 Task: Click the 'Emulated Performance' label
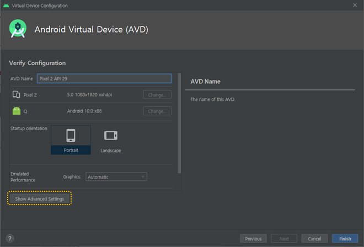(23, 177)
